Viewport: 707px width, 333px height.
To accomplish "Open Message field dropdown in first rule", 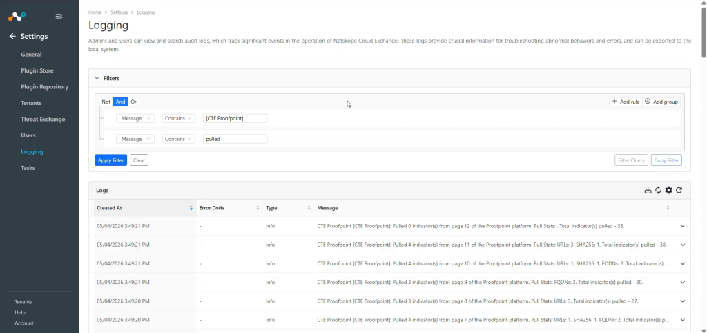I will [135, 118].
